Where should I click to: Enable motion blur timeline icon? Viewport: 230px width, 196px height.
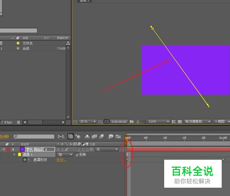coord(101,136)
